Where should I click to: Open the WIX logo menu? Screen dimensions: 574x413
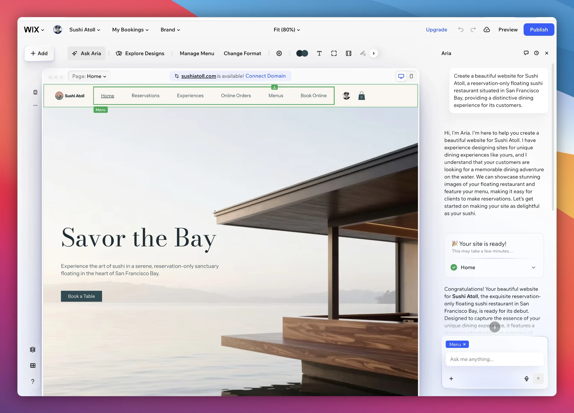pyautogui.click(x=34, y=30)
